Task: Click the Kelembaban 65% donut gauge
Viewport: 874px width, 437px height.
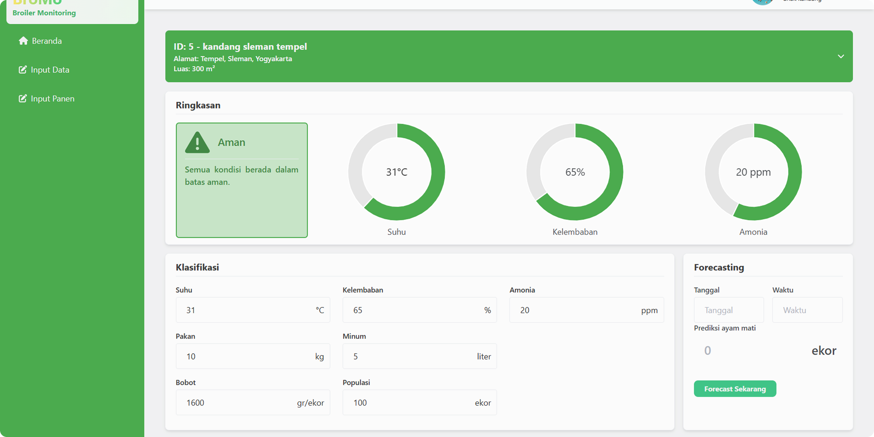Action: [575, 172]
